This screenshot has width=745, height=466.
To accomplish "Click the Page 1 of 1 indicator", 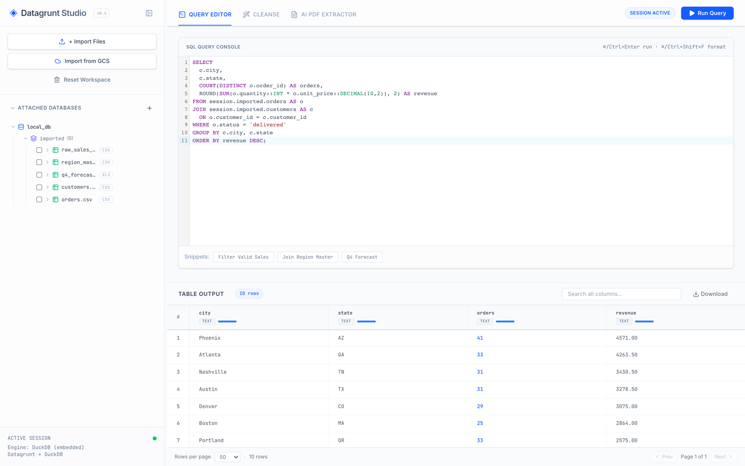I will tap(694, 457).
